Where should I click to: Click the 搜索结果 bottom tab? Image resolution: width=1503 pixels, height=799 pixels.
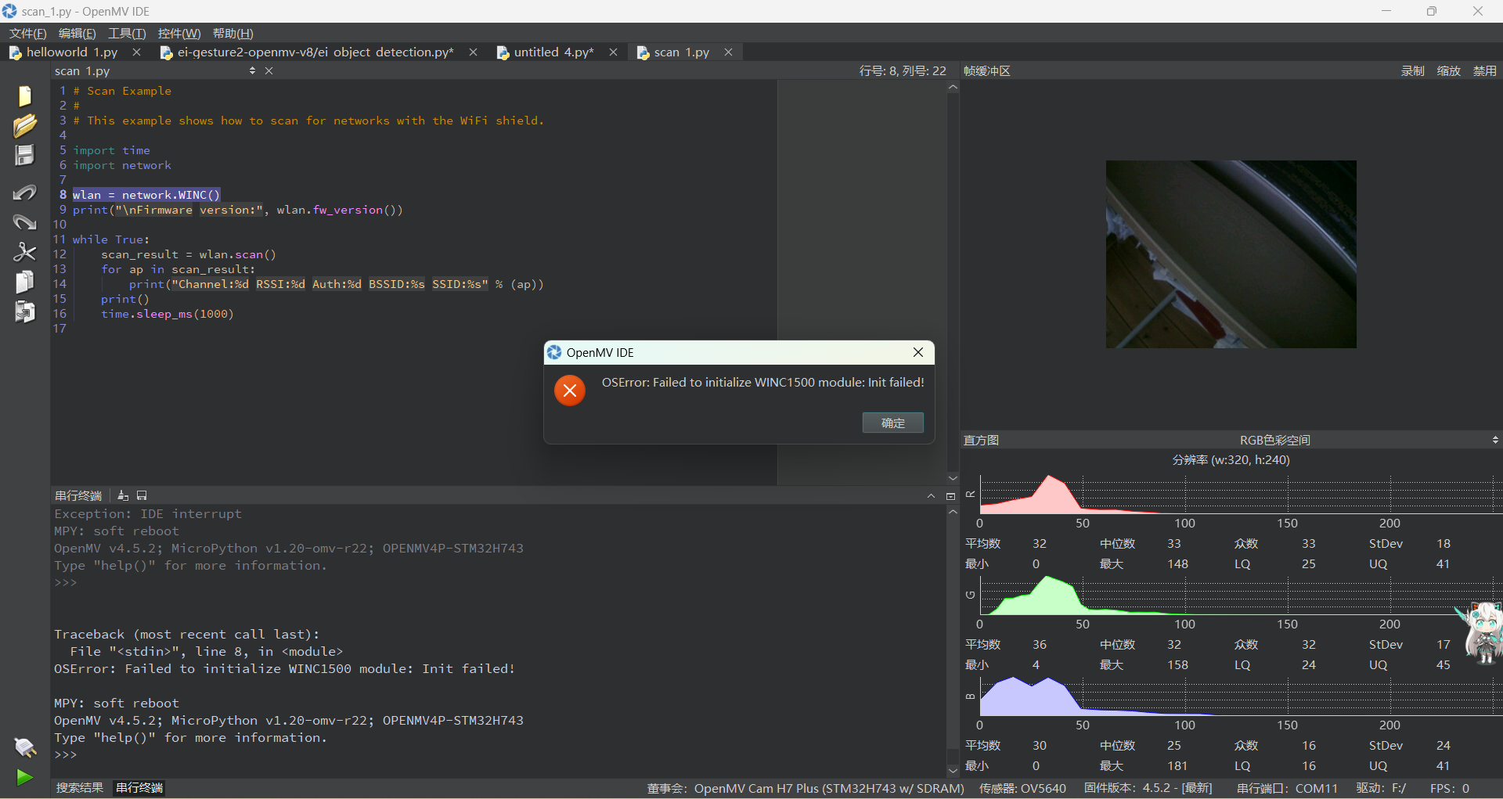79,788
